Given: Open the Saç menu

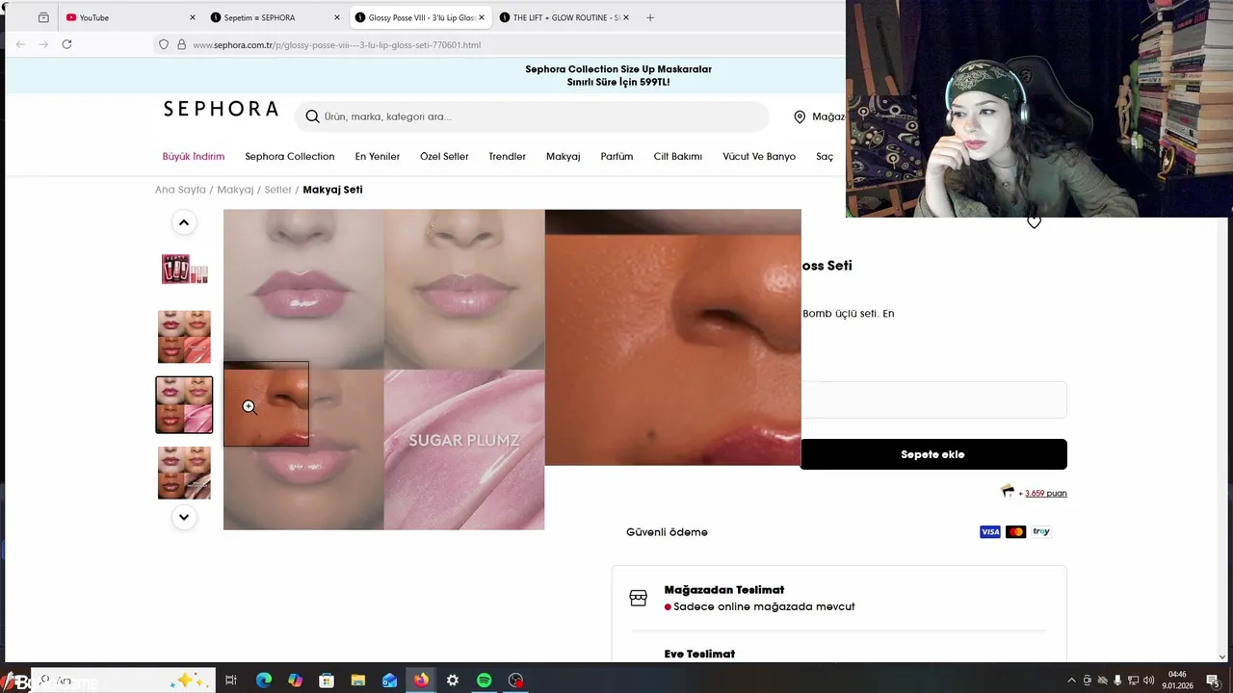Looking at the screenshot, I should coord(825,156).
